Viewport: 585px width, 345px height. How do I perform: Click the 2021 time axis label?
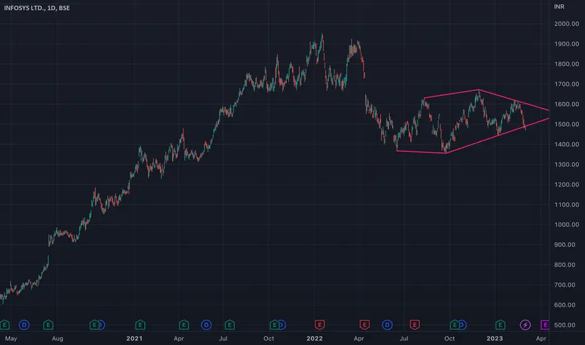tap(134, 339)
